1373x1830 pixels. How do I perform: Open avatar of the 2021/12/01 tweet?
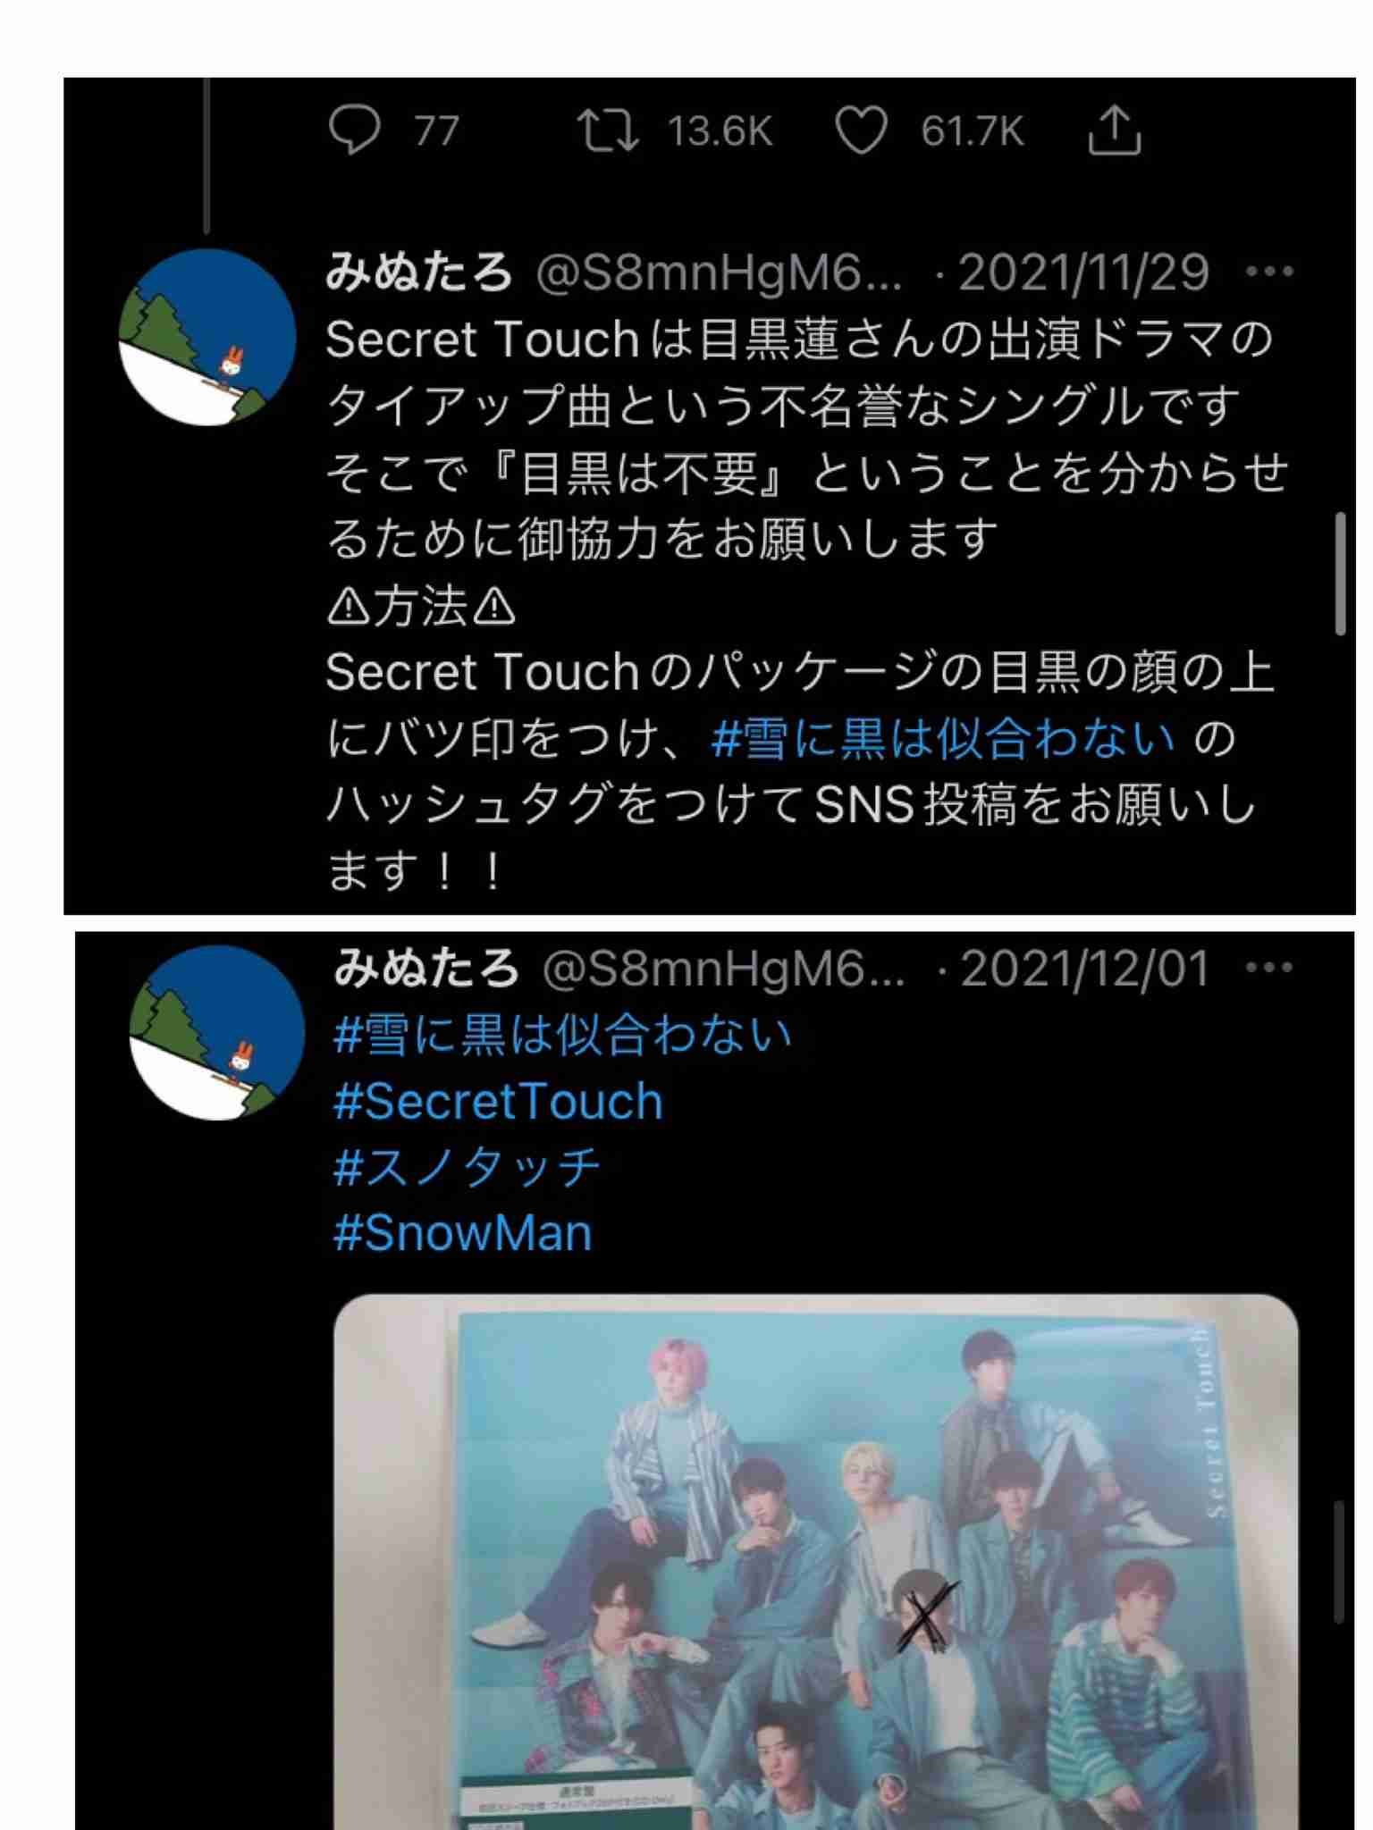coord(217,1033)
